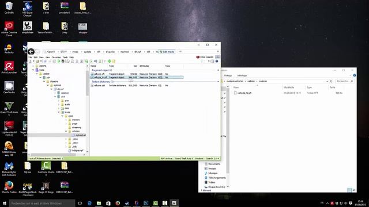Image resolution: width=369 pixels, height=207 pixels.
Task: Open Explorer address bar history dropdown
Action: pos(327,81)
